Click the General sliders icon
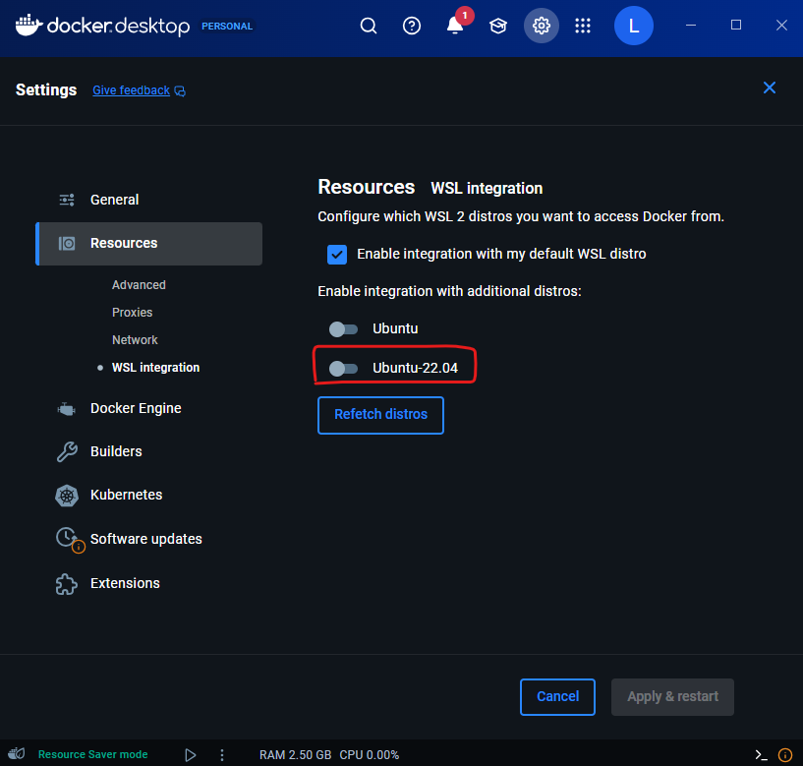Image resolution: width=803 pixels, height=766 pixels. click(67, 200)
